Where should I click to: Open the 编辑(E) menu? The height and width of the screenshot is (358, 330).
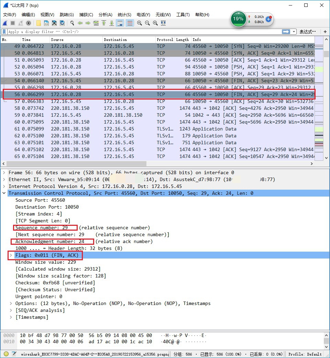point(28,15)
